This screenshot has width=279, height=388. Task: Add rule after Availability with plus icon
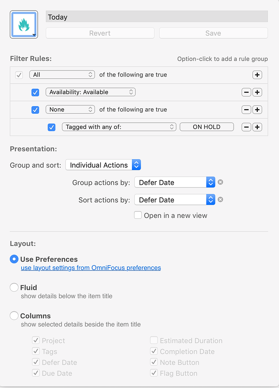[257, 92]
